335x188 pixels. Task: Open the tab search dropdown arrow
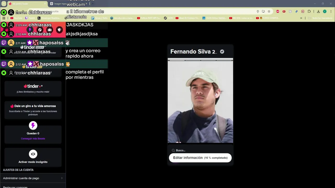[x=4, y=4]
